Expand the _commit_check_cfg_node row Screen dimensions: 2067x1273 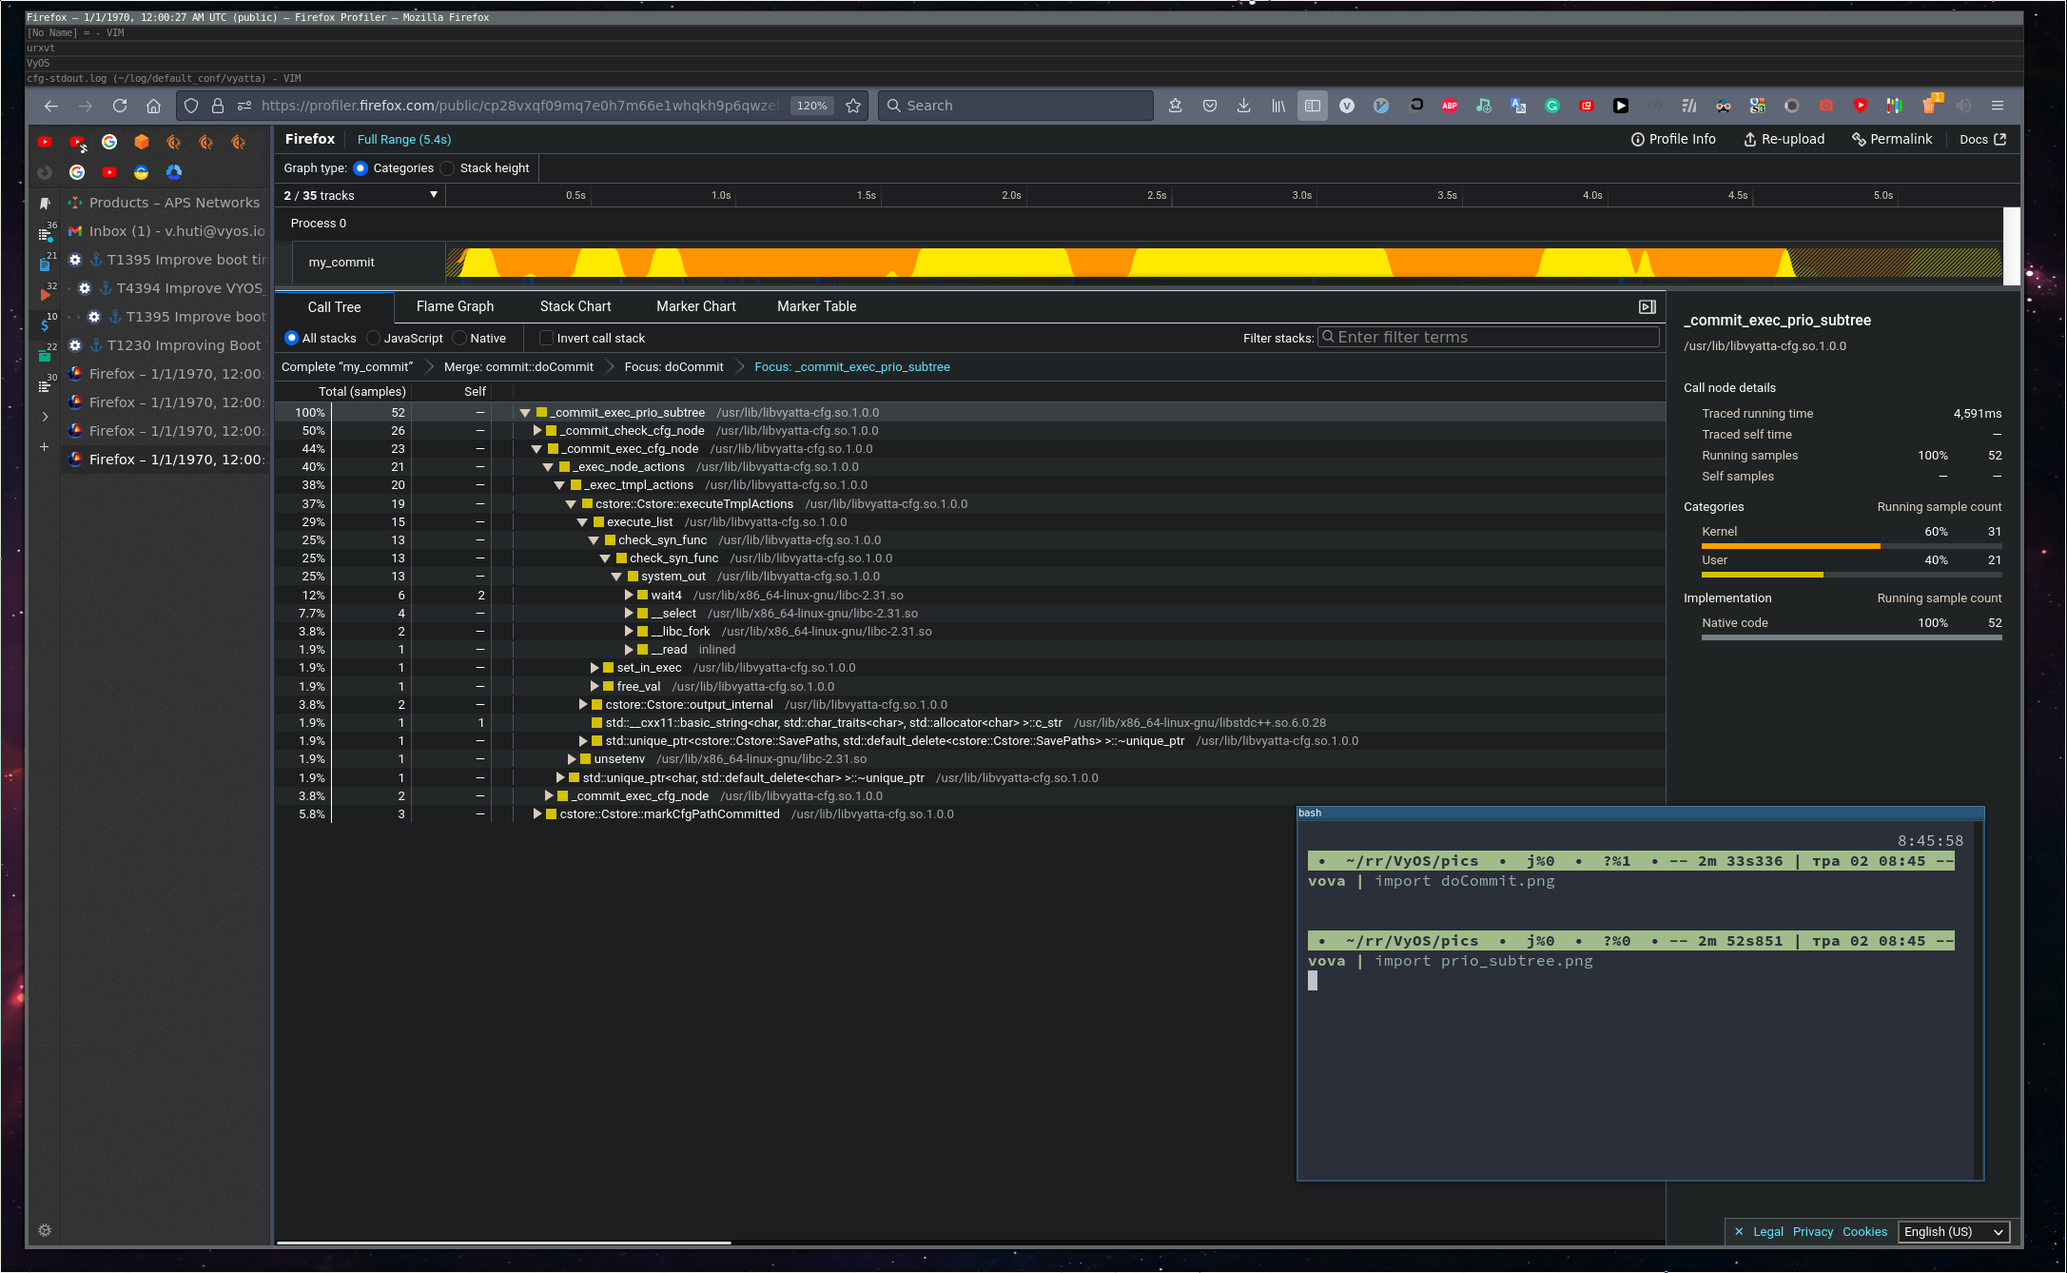(x=537, y=431)
